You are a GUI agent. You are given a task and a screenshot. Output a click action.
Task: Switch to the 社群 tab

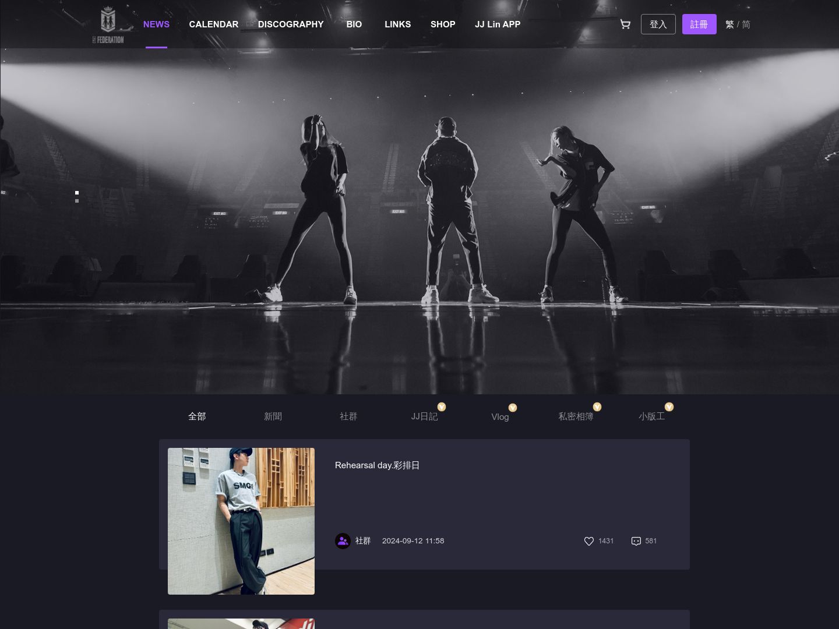point(348,416)
